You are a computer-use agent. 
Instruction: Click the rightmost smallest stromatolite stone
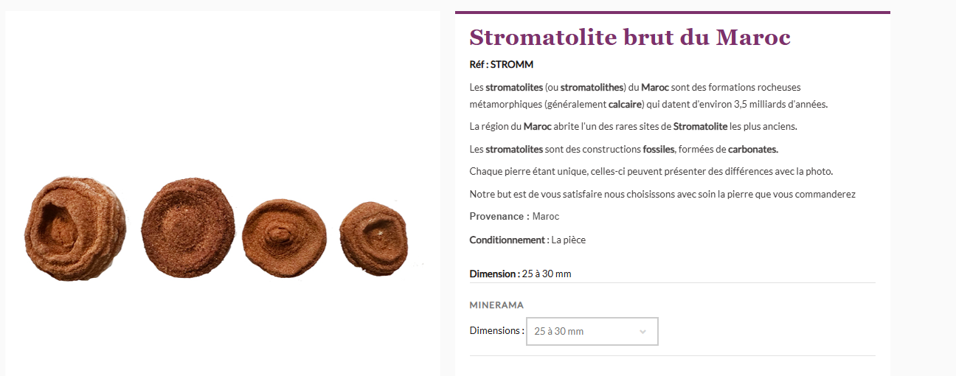coord(373,234)
